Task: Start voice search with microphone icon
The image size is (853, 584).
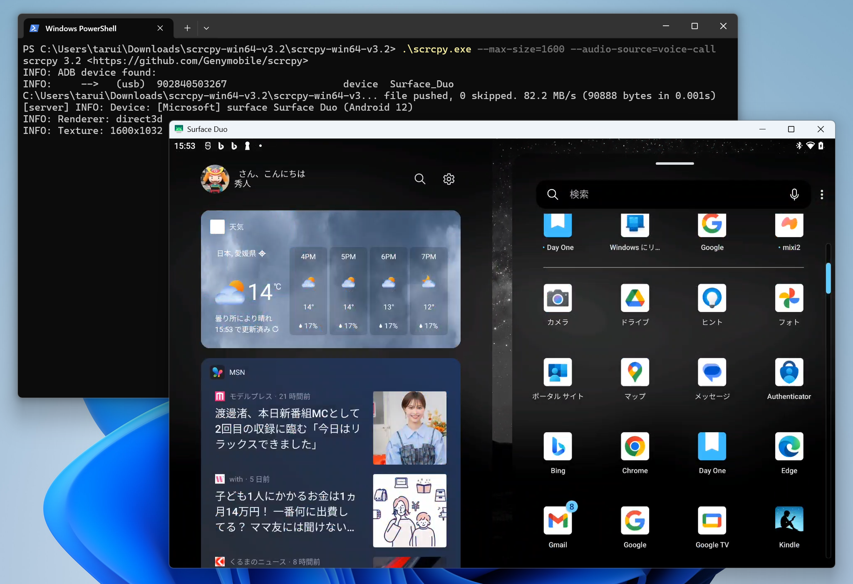Action: tap(794, 194)
